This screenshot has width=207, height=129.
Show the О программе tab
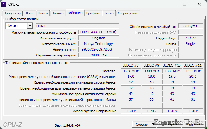pyautogui.click(x=128, y=13)
